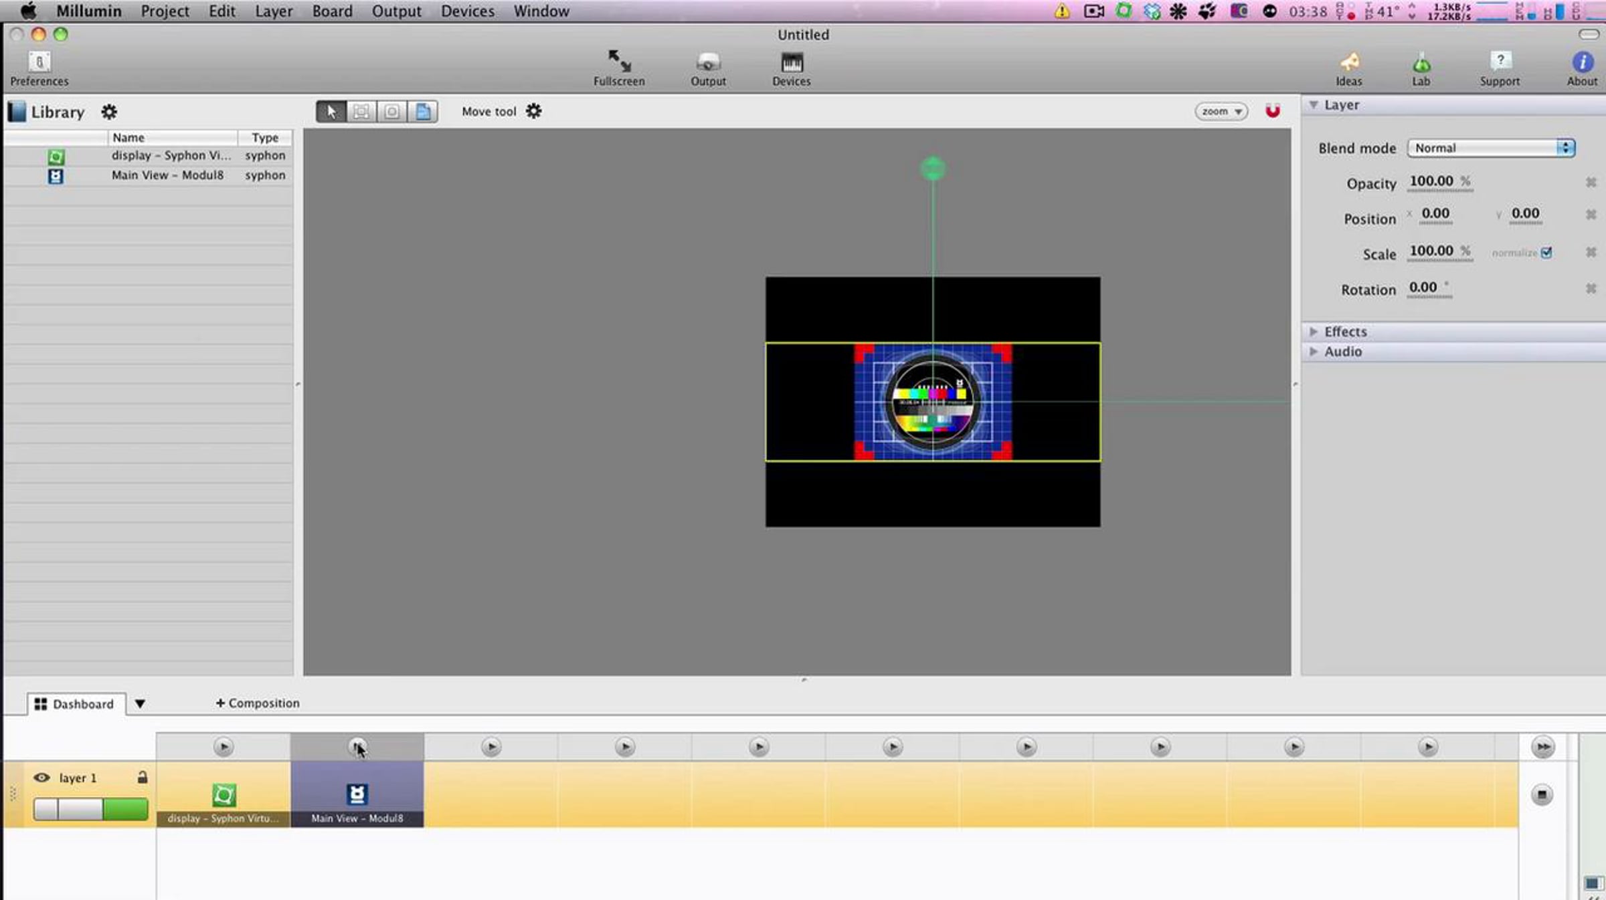Toggle the normalize checkbox
The width and height of the screenshot is (1606, 900).
tap(1546, 253)
